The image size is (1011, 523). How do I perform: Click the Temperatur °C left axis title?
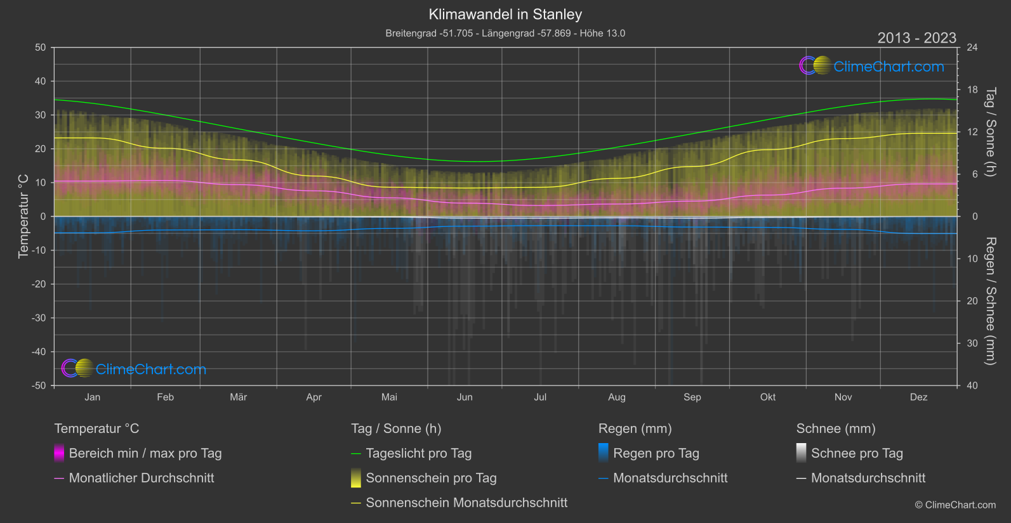point(23,216)
